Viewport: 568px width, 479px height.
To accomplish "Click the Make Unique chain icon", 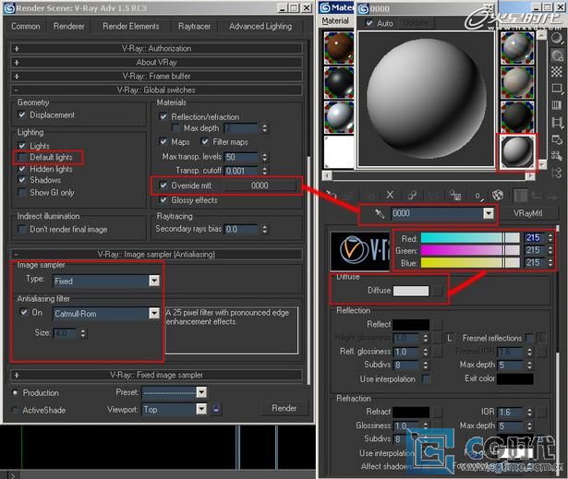I will (412, 195).
